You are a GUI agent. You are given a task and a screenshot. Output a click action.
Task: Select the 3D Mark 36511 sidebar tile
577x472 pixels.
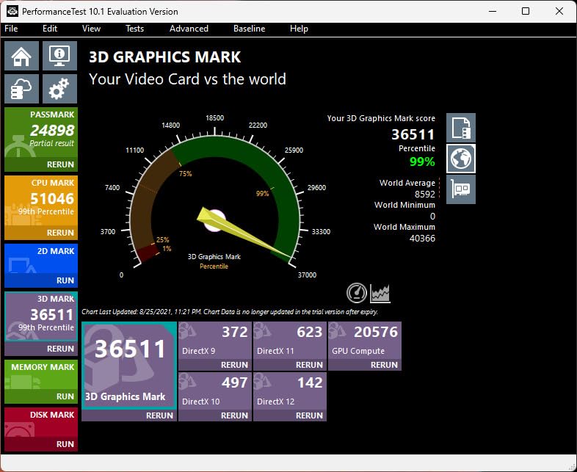point(41,317)
